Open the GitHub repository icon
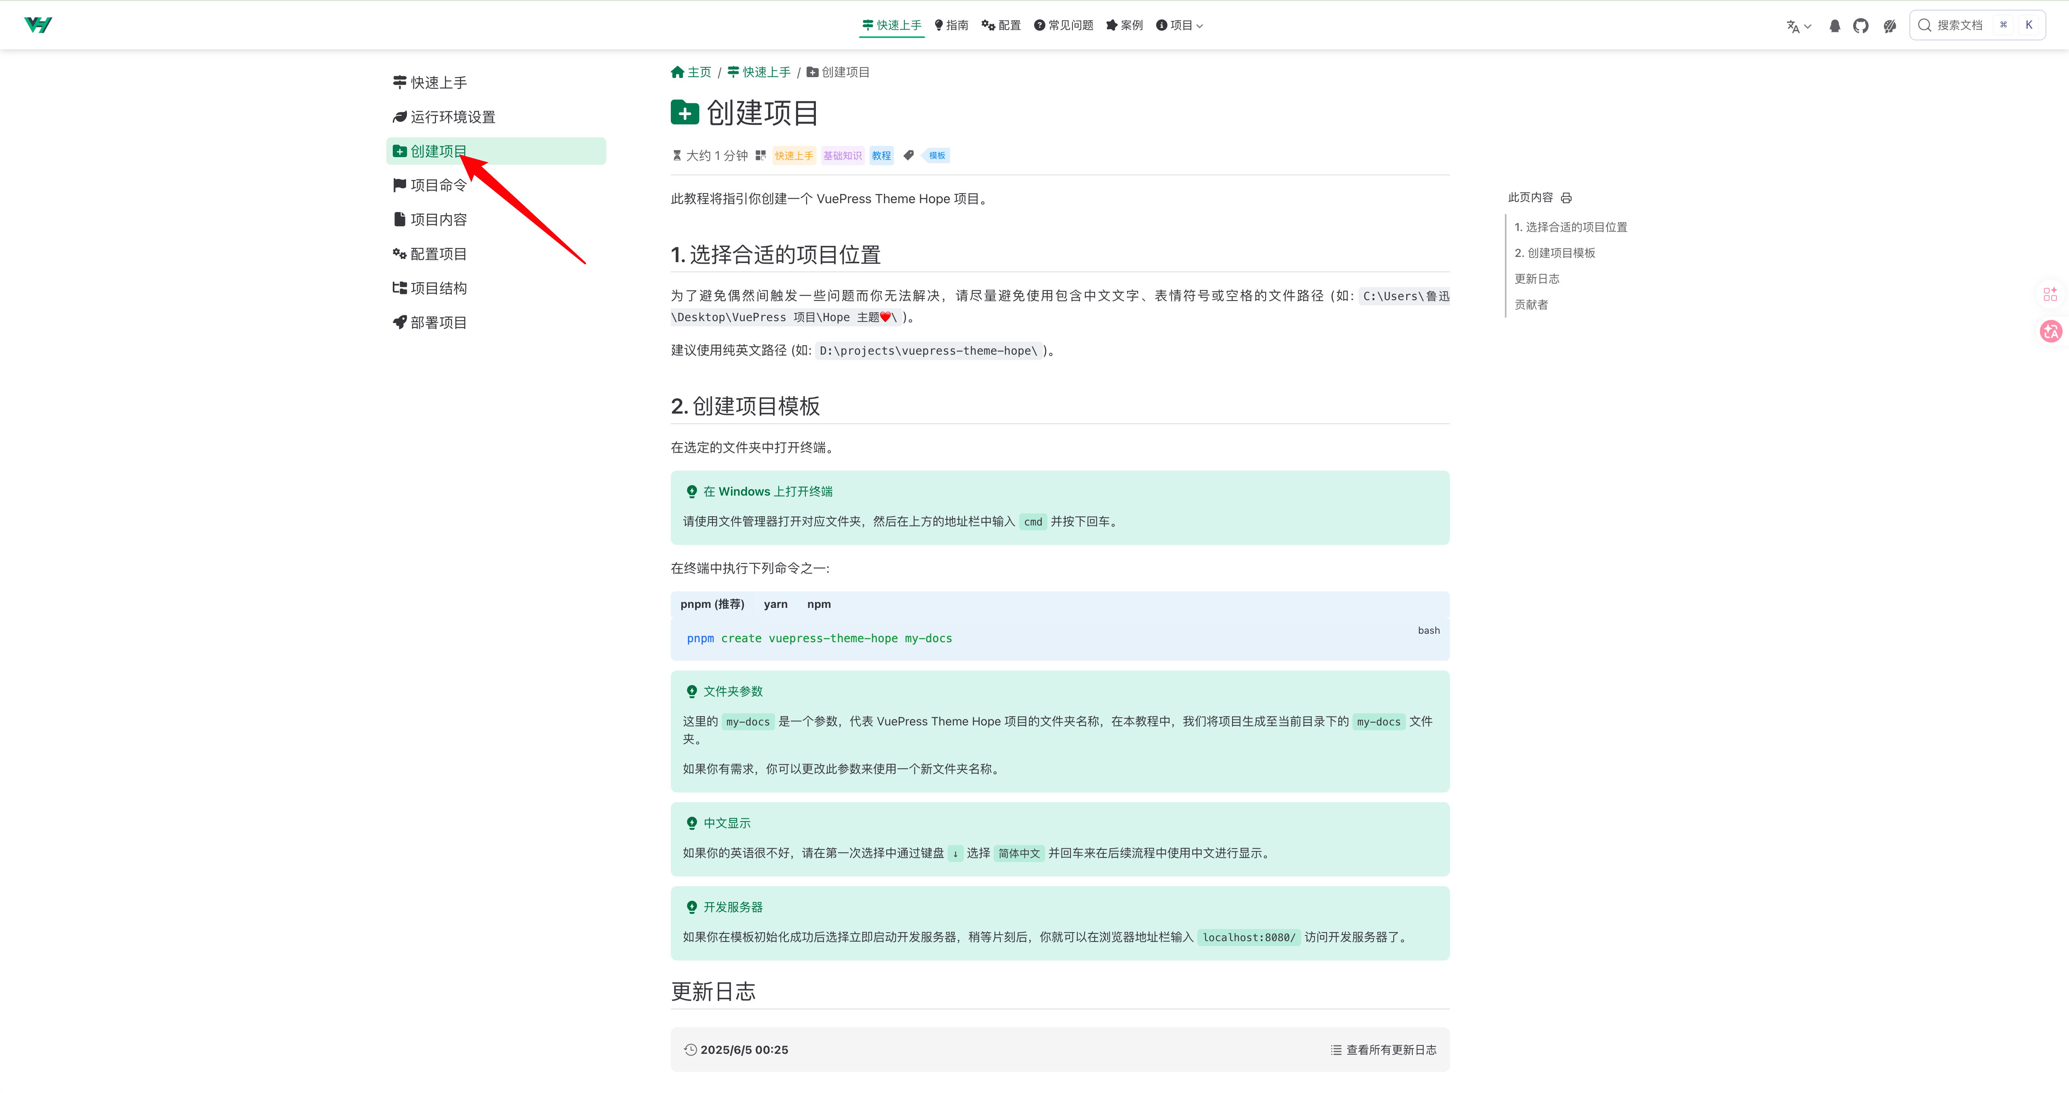Viewport: 2069px width, 1093px height. coord(1861,26)
